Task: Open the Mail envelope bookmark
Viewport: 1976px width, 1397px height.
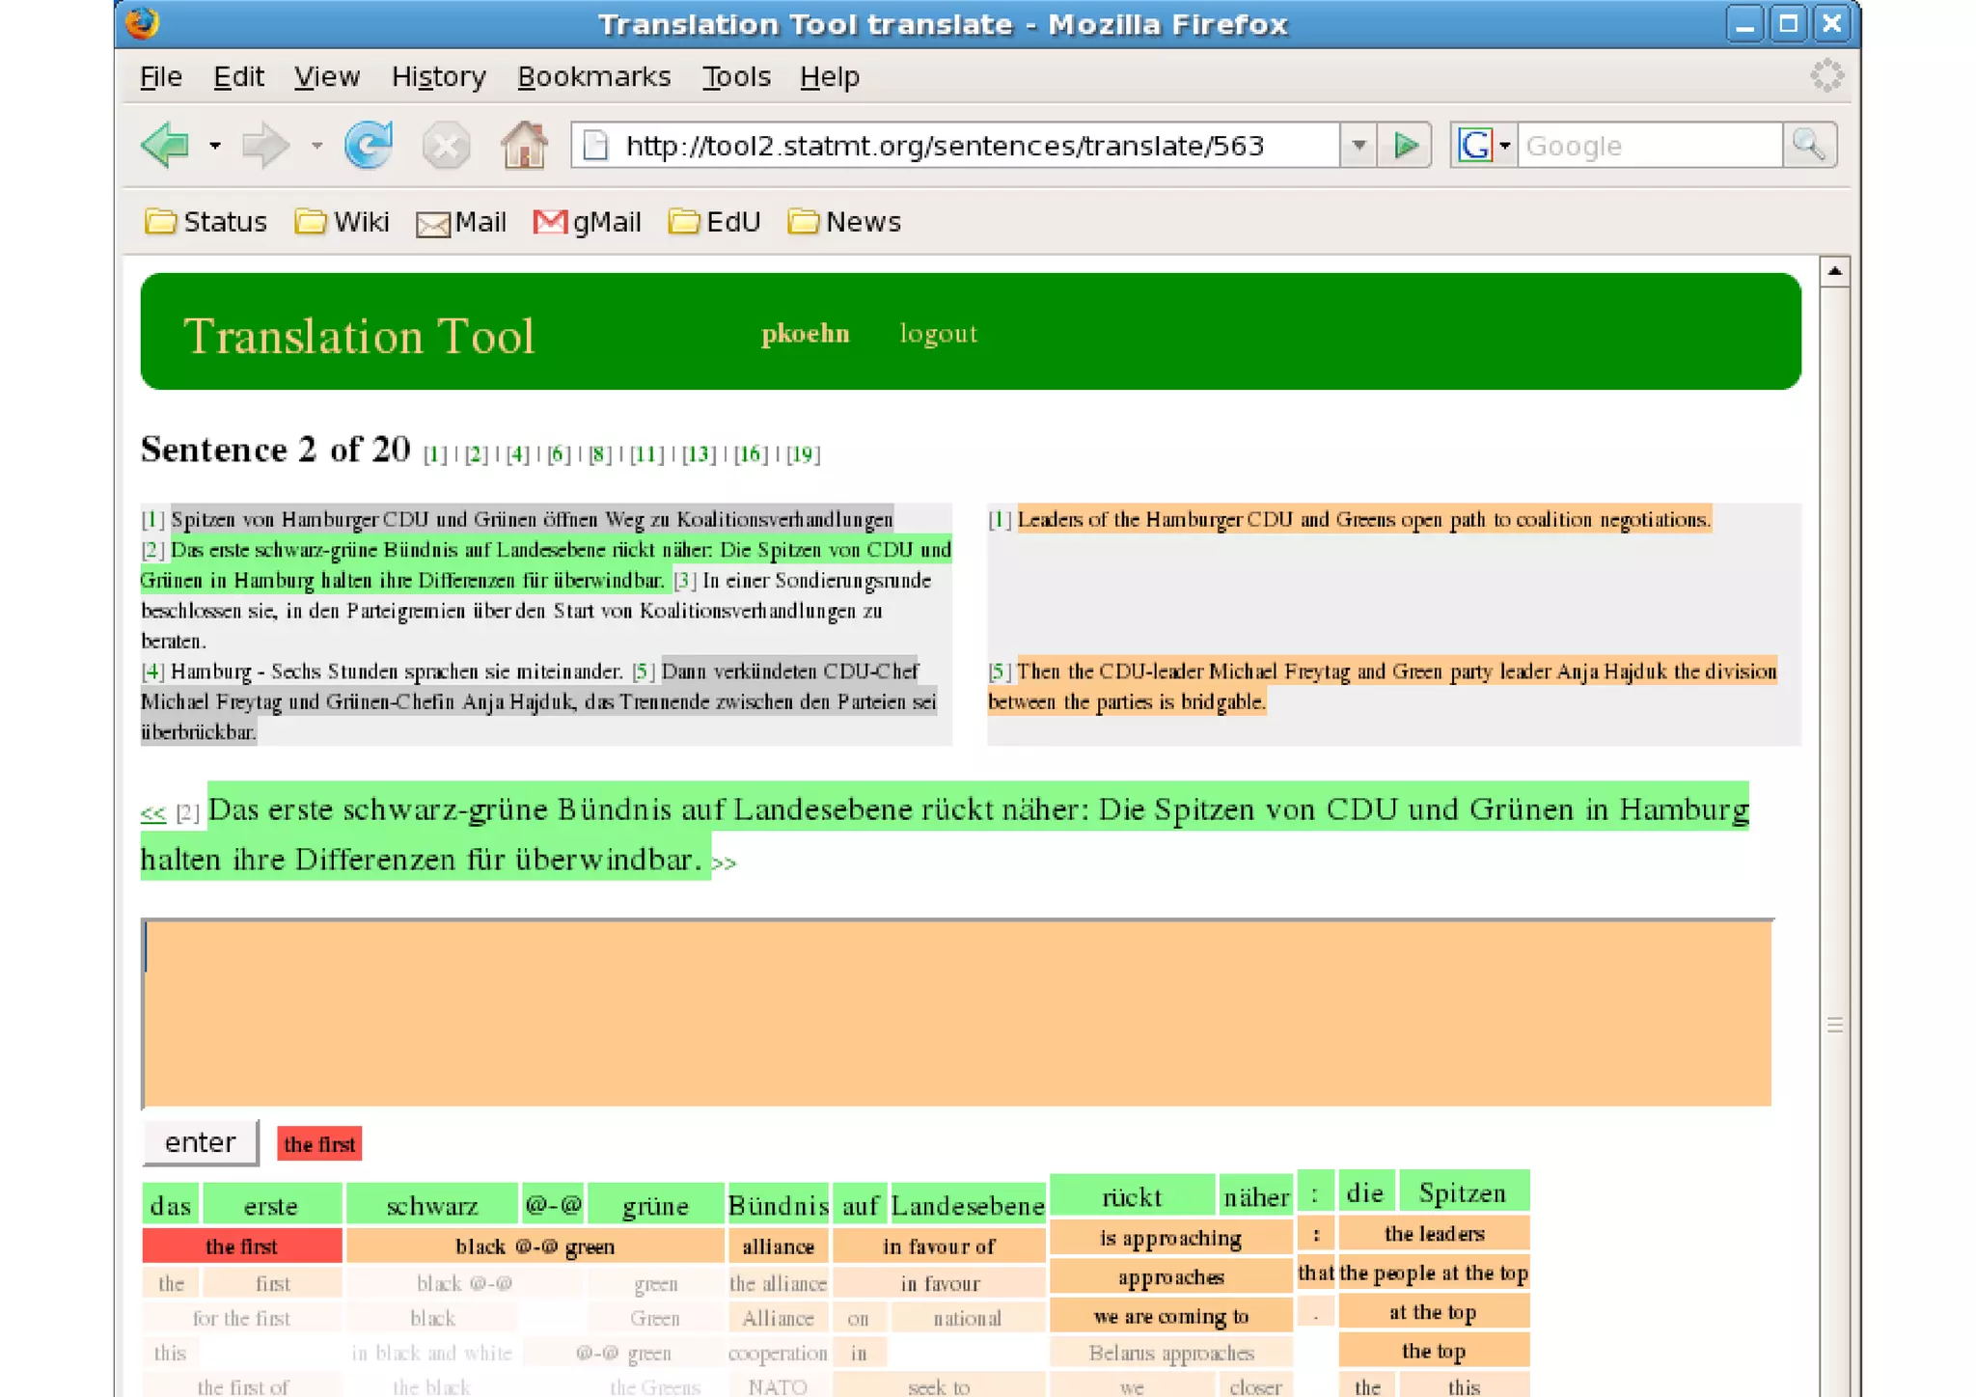Action: [461, 222]
